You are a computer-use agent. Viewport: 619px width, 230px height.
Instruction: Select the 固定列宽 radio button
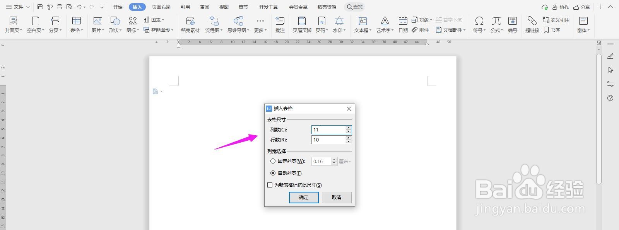tap(273, 161)
